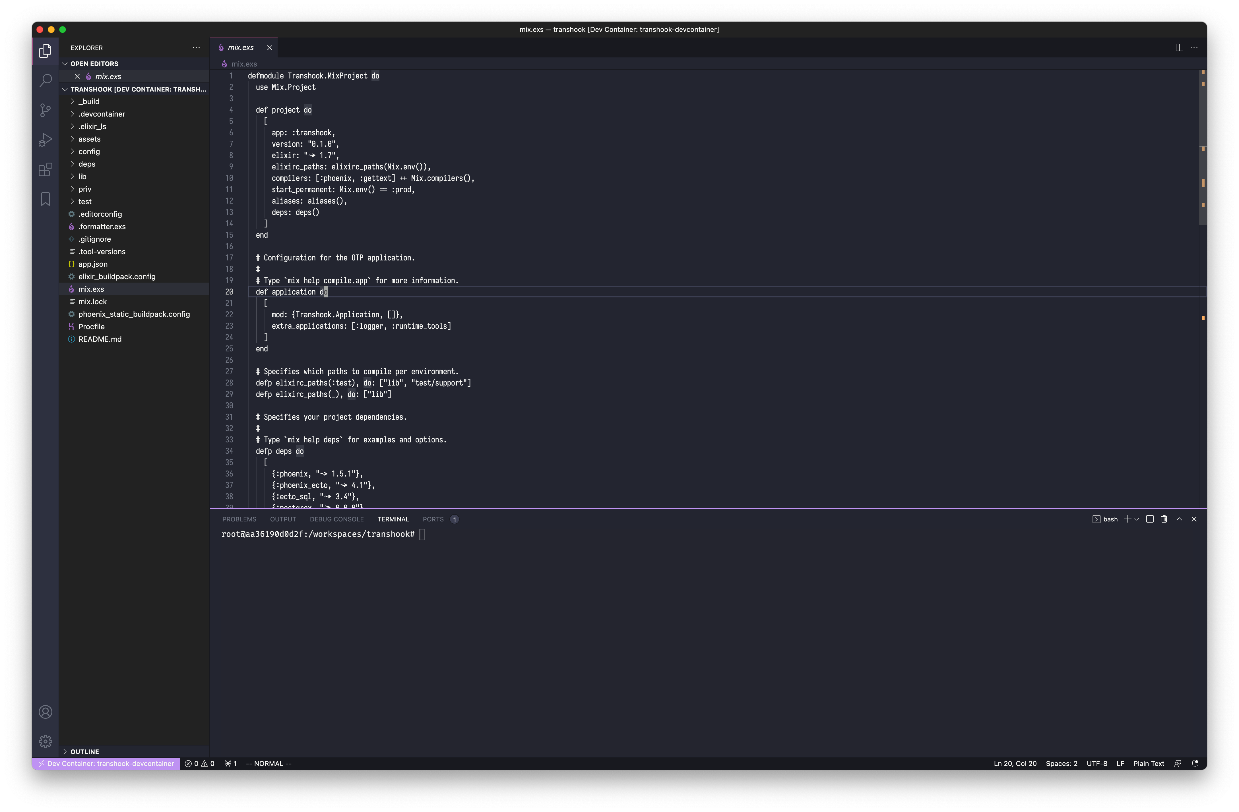The width and height of the screenshot is (1239, 812).
Task: Select the bash terminal entry
Action: pyautogui.click(x=1105, y=519)
